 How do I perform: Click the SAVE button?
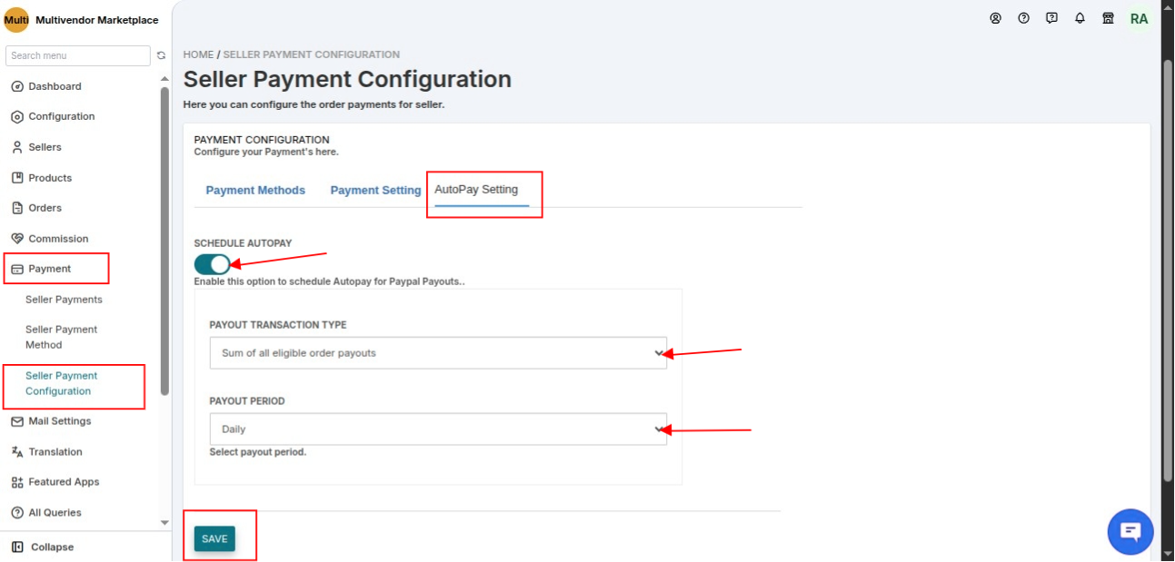coord(214,538)
